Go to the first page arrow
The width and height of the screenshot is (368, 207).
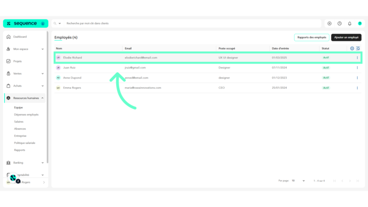[x=334, y=181]
